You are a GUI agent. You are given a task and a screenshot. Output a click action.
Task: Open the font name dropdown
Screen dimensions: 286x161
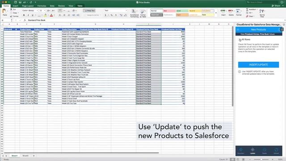[37, 11]
